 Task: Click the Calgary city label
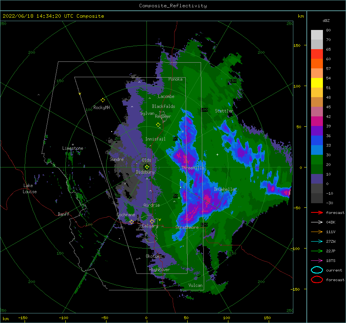click(x=150, y=226)
